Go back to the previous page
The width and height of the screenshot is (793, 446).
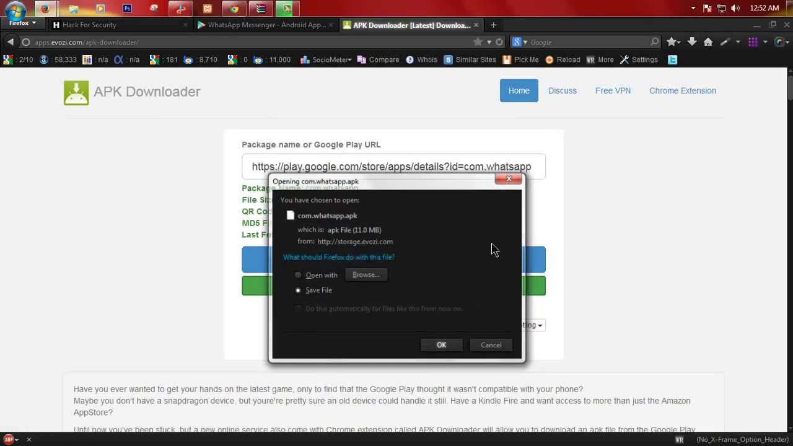pyautogui.click(x=11, y=42)
